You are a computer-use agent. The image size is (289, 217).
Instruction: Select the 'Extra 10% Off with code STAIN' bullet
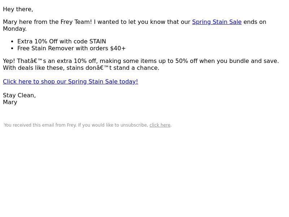point(61,41)
